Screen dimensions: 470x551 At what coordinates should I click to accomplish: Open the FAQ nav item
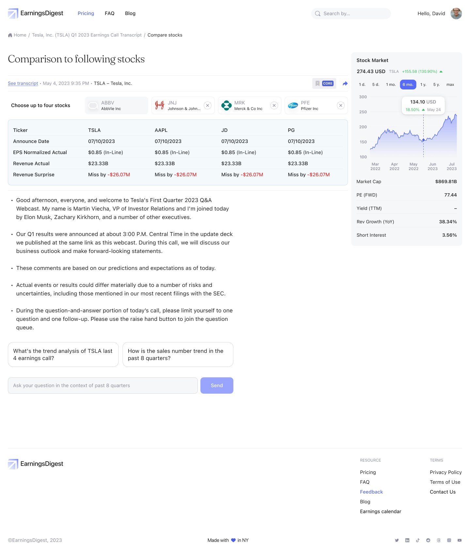click(110, 13)
